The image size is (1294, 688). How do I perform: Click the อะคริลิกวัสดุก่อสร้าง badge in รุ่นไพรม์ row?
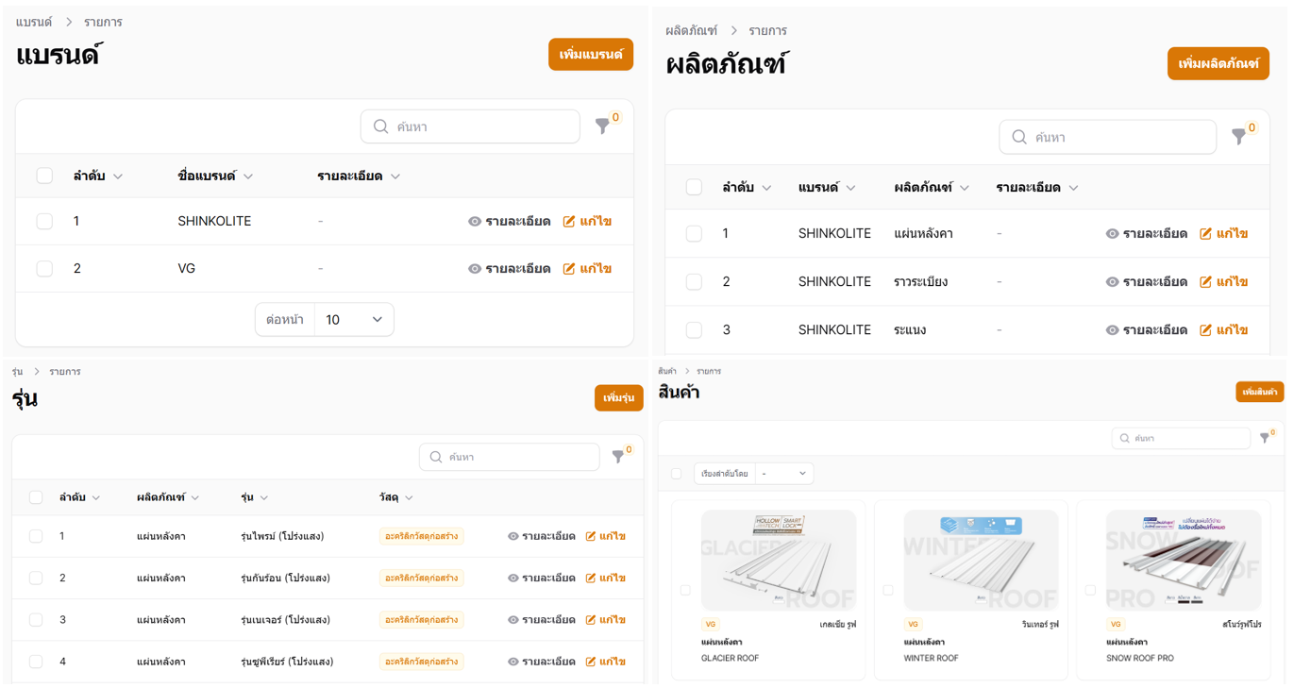tap(421, 536)
